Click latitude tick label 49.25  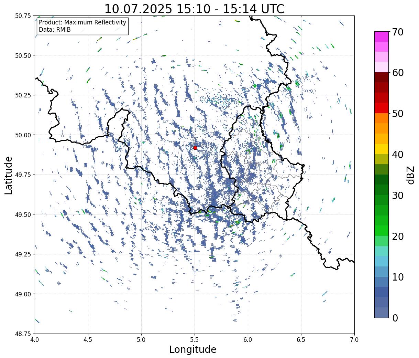(23, 254)
